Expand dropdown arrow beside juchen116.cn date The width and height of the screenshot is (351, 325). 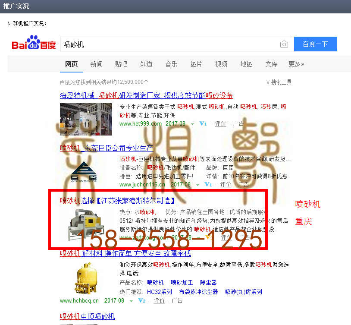tap(197, 185)
